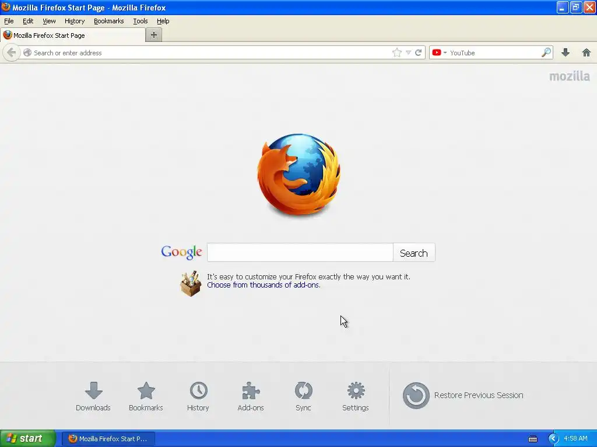The width and height of the screenshot is (597, 447).
Task: Open Bookmarks from the bottom launcher
Action: click(x=146, y=396)
